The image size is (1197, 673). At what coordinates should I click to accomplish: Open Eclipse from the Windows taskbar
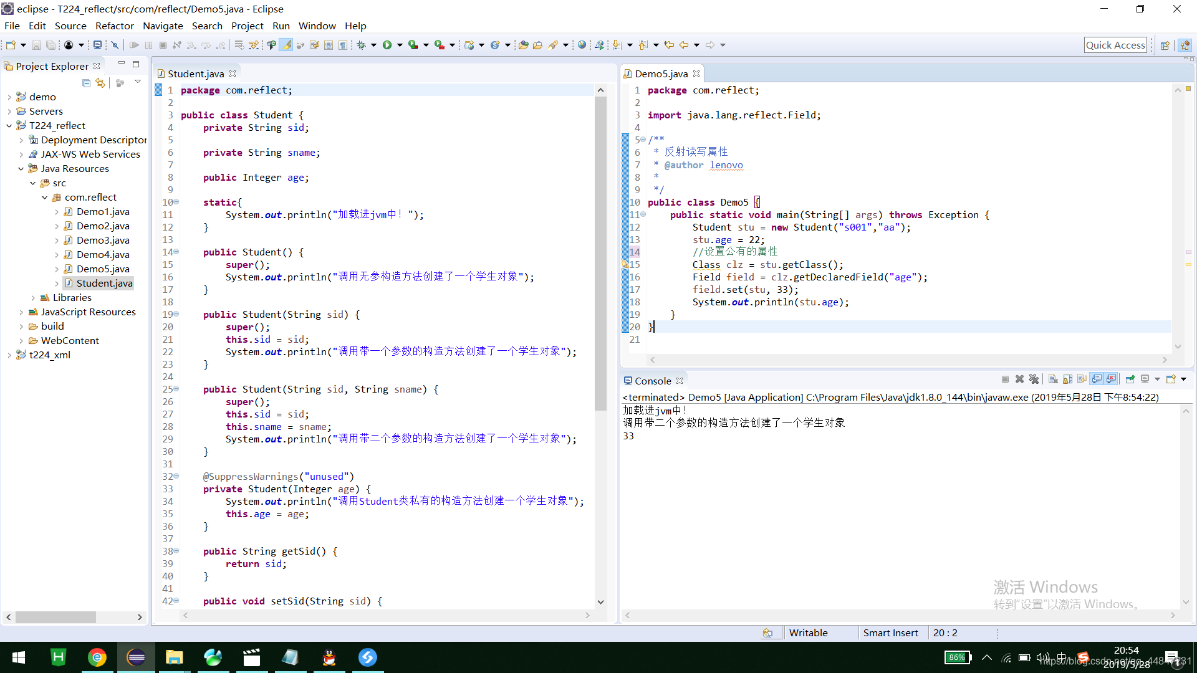point(136,657)
